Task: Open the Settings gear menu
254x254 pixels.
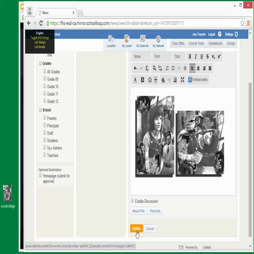Action: click(232, 34)
